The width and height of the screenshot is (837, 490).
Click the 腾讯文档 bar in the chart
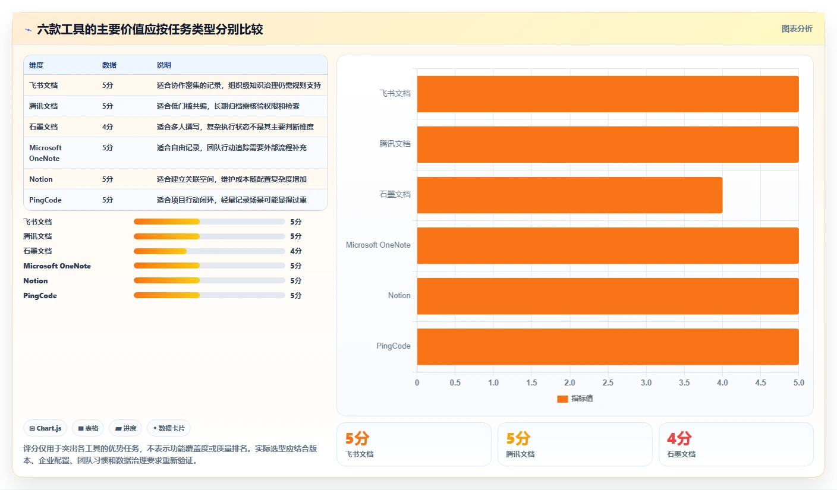tap(608, 144)
